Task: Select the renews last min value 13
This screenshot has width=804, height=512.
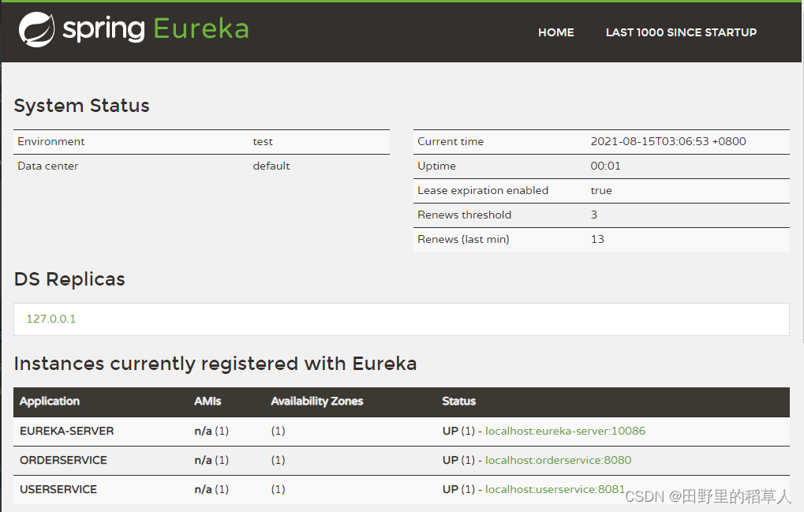Action: (597, 239)
